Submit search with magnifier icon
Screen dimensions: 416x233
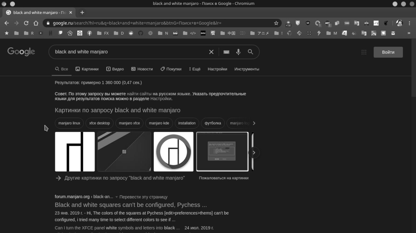[x=250, y=52]
